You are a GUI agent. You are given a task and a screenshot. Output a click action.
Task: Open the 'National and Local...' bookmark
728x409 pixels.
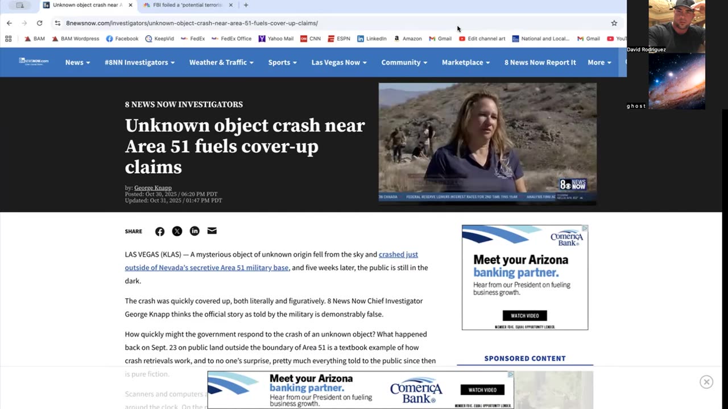[x=541, y=39]
